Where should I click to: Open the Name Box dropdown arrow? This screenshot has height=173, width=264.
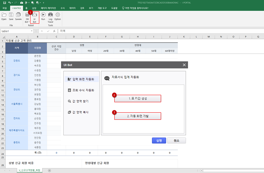point(32,31)
